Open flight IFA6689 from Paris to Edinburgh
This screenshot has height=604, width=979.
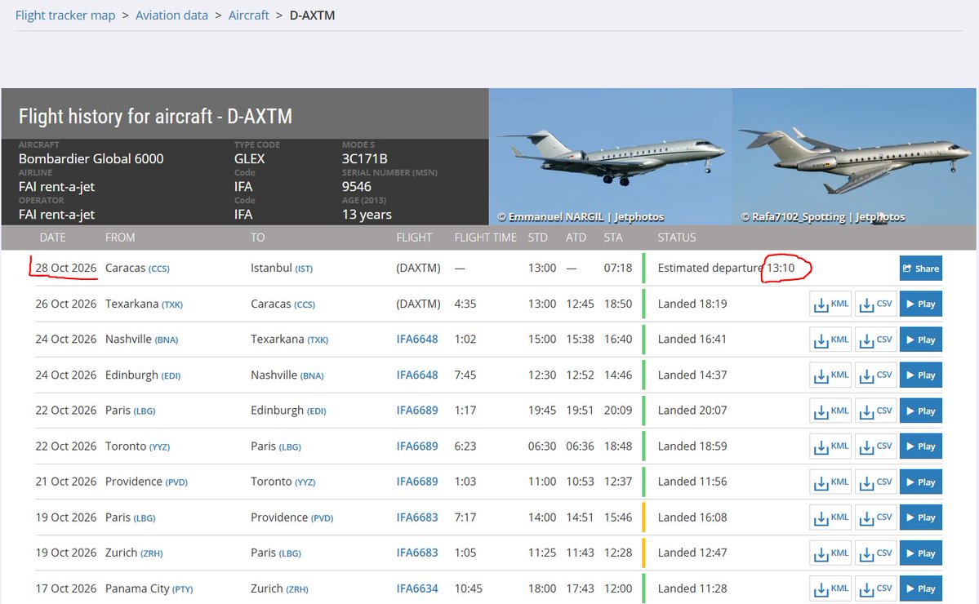[417, 411]
